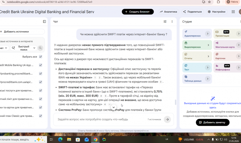Expand Отчеты options arrow

click(208, 56)
